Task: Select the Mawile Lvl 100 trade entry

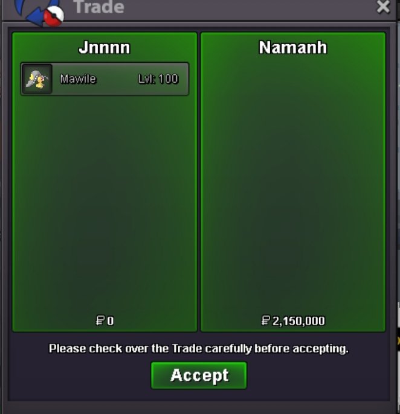Action: point(105,79)
